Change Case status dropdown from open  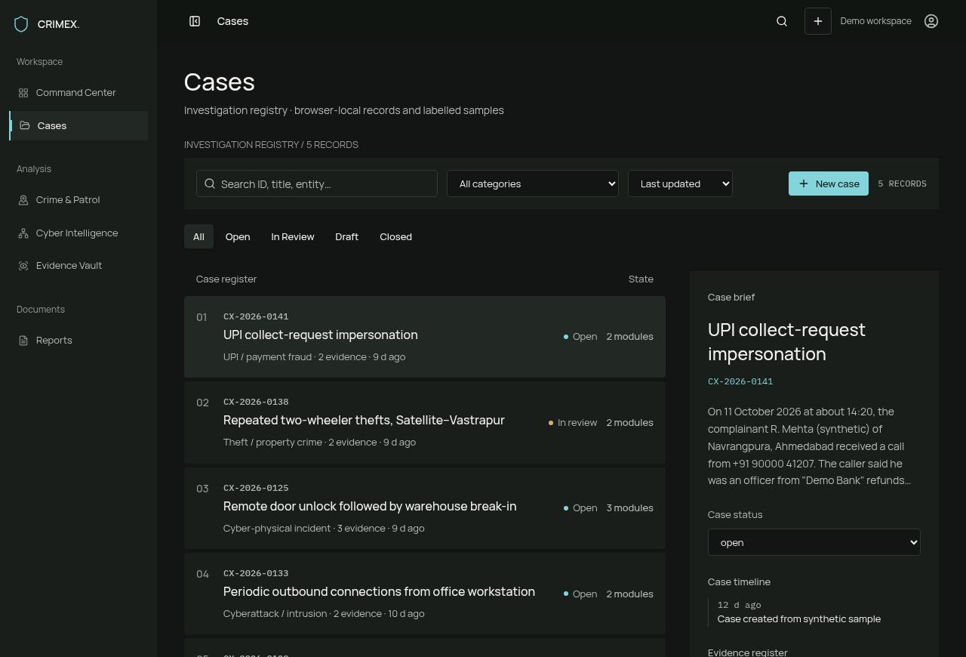tap(814, 542)
